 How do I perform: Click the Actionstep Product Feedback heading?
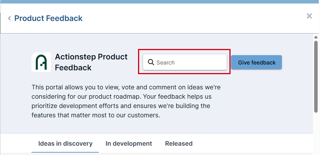pyautogui.click(x=91, y=62)
